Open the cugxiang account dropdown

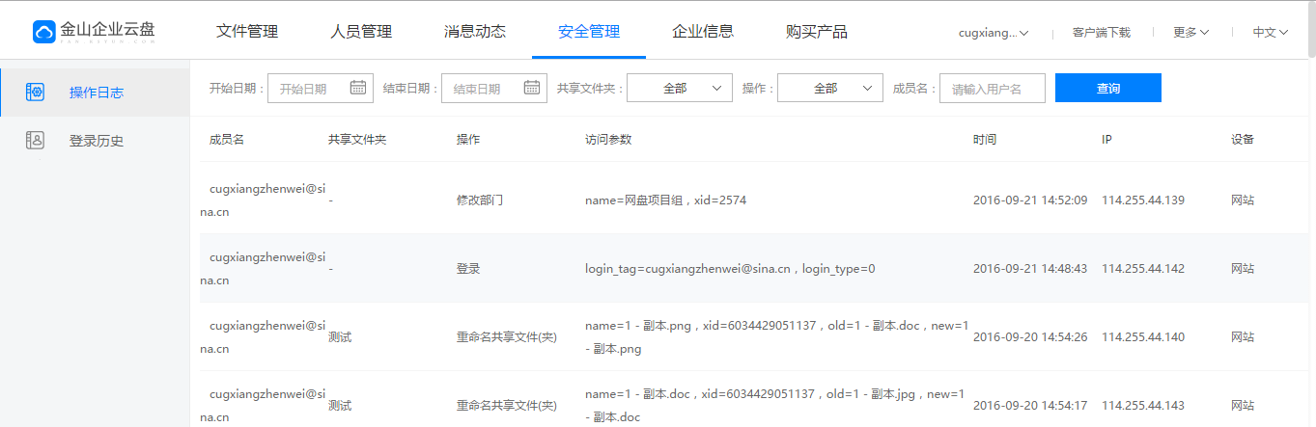993,32
